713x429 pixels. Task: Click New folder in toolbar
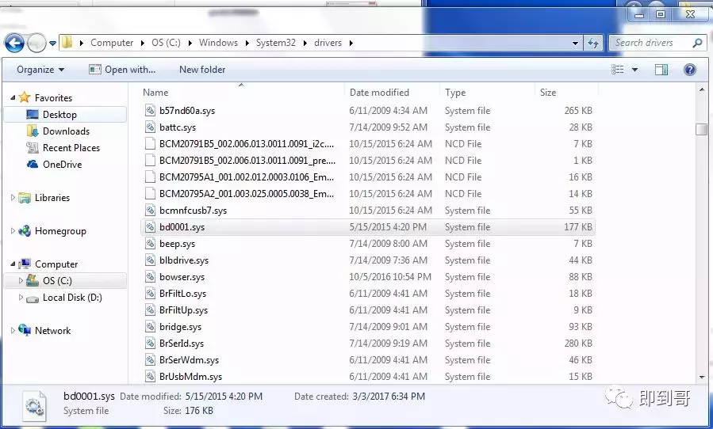pyautogui.click(x=202, y=70)
